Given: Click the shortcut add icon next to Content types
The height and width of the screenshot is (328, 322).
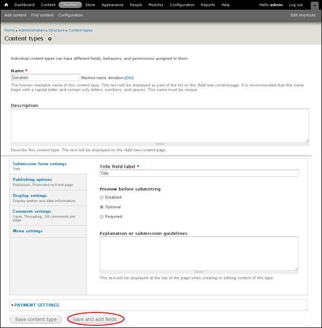Looking at the screenshot, I should [x=50, y=39].
